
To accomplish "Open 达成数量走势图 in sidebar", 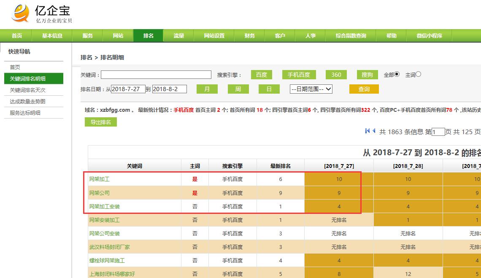I will coord(28,101).
